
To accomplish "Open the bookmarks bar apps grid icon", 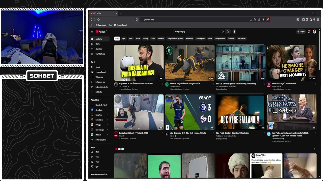I will pyautogui.click(x=91, y=25).
